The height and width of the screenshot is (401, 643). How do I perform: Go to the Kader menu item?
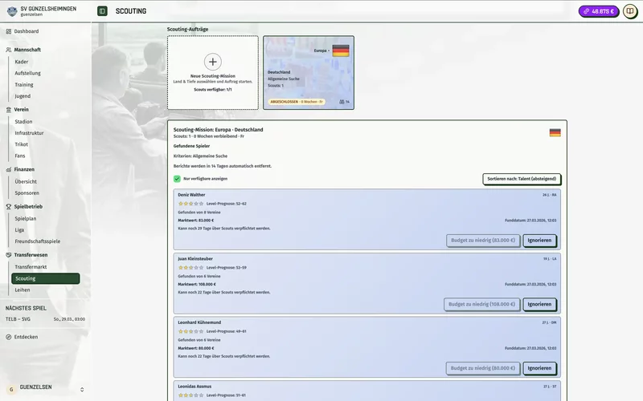(22, 62)
